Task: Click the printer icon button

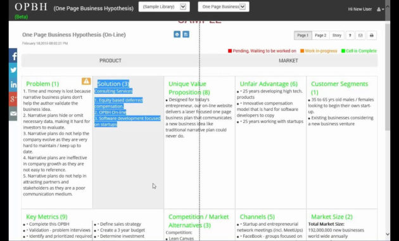Action: (372, 36)
